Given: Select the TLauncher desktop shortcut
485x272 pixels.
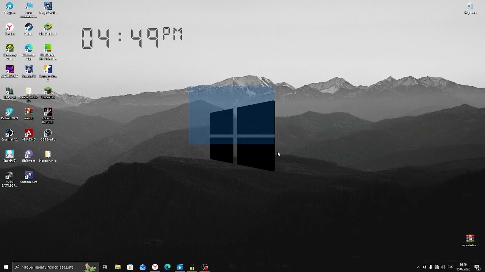Looking at the screenshot, I should pyautogui.click(x=48, y=93).
